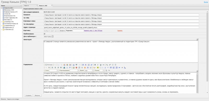
Task: Click the Paste as plain text icon
Action: click(67, 65)
